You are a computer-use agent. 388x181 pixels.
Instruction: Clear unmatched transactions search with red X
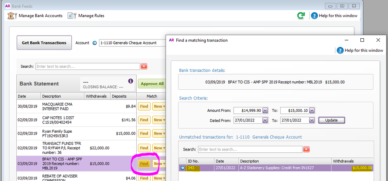click(306, 149)
